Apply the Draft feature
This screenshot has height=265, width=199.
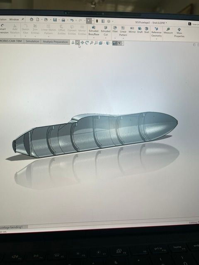pyautogui.click(x=140, y=30)
